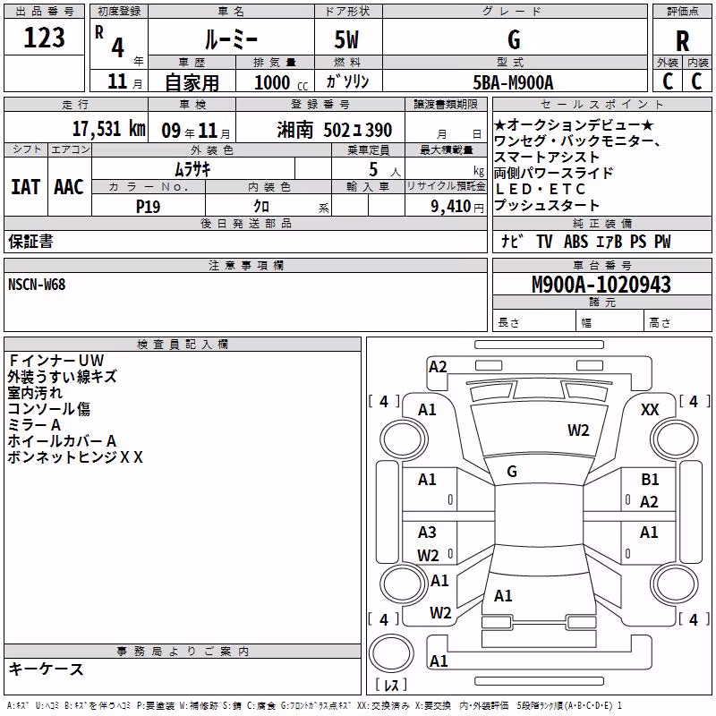The height and width of the screenshot is (716, 716).
Task: Click the chassis number M900A-1020943
Action: tap(601, 285)
